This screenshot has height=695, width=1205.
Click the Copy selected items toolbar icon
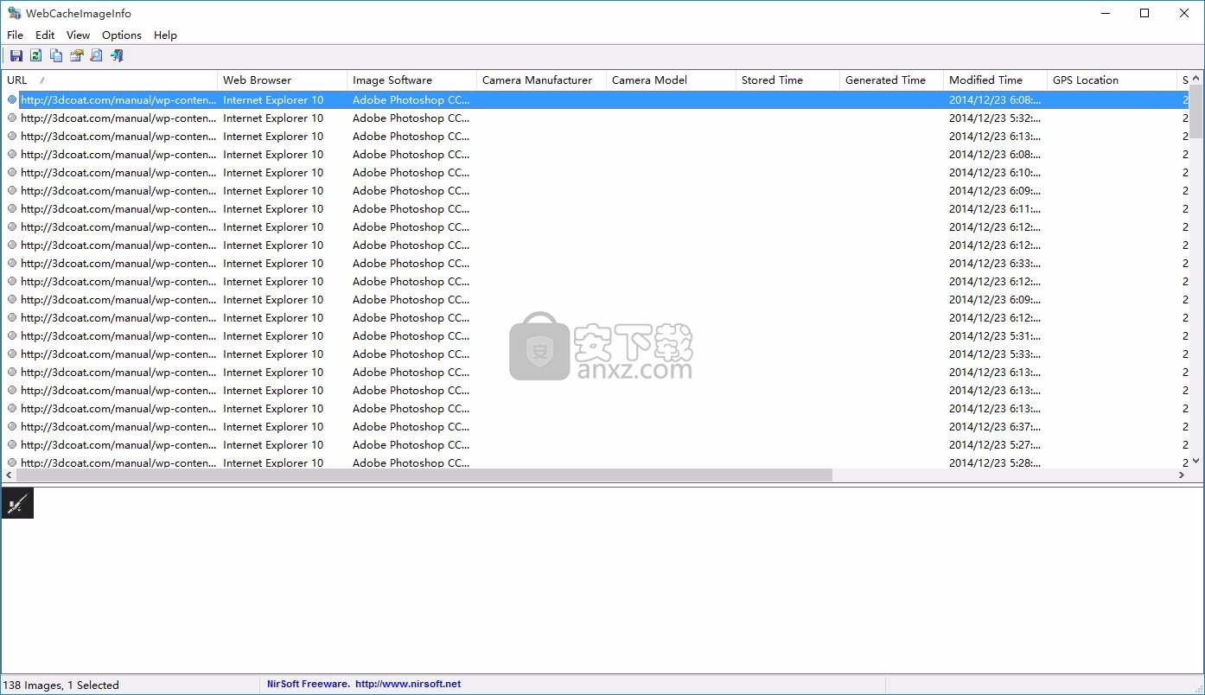[56, 56]
